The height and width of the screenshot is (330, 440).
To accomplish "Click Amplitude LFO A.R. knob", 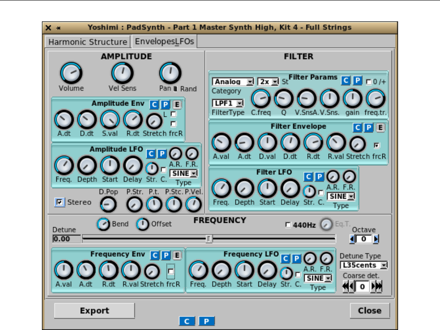I will point(175,153).
